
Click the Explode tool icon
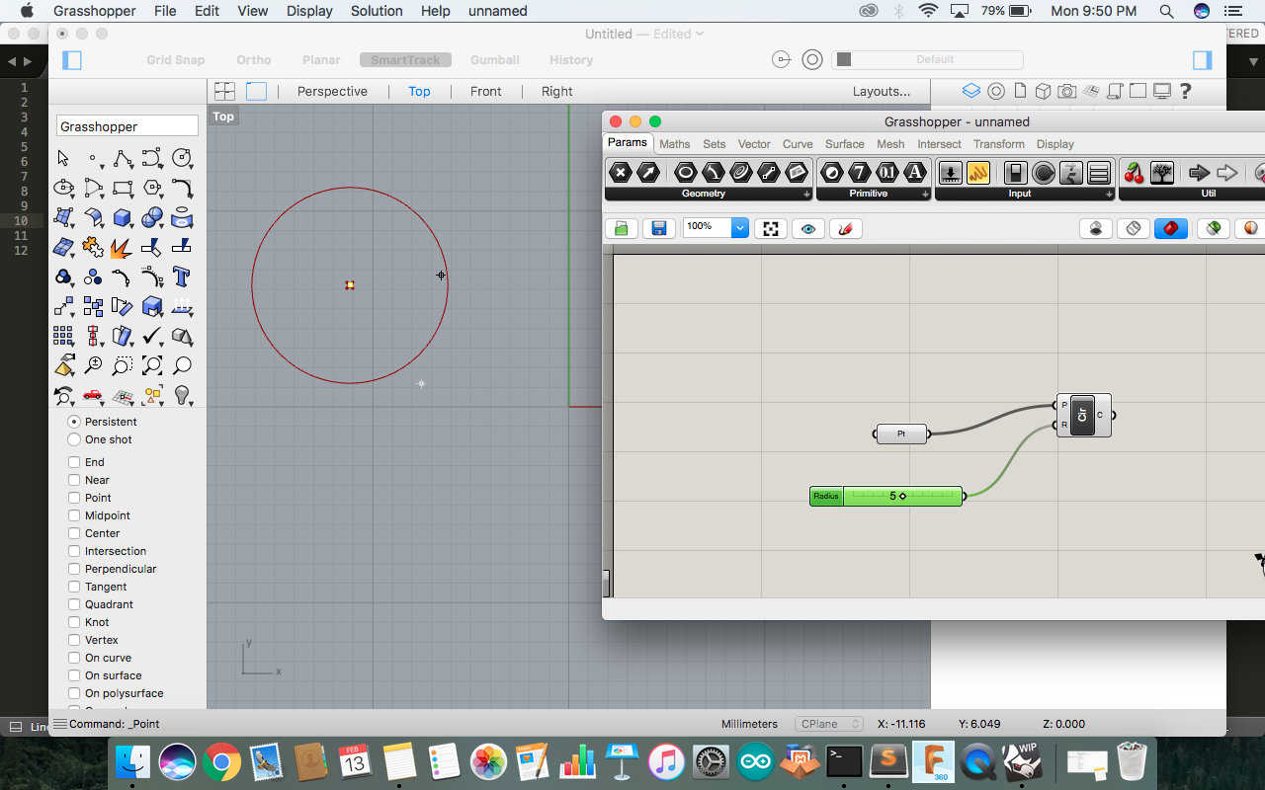tap(123, 247)
